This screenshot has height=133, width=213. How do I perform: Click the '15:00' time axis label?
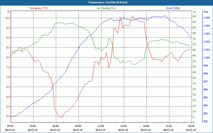click(x=123, y=126)
